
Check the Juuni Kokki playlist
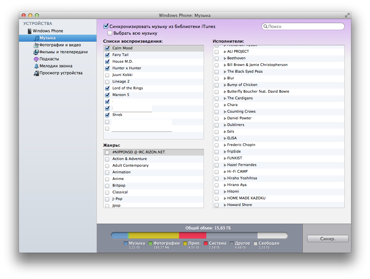click(107, 75)
